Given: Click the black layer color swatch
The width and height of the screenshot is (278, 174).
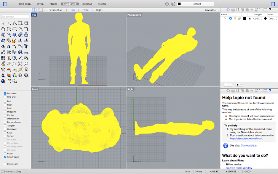Looking at the screenshot, I should coord(244,18).
